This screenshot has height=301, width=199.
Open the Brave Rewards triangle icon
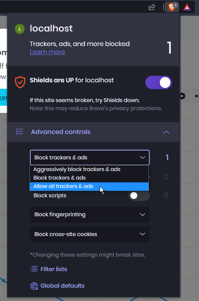point(187,7)
